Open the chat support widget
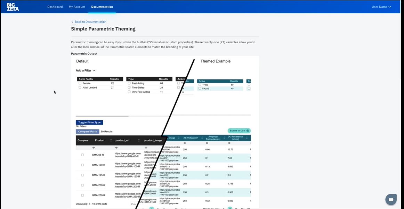 [391, 199]
